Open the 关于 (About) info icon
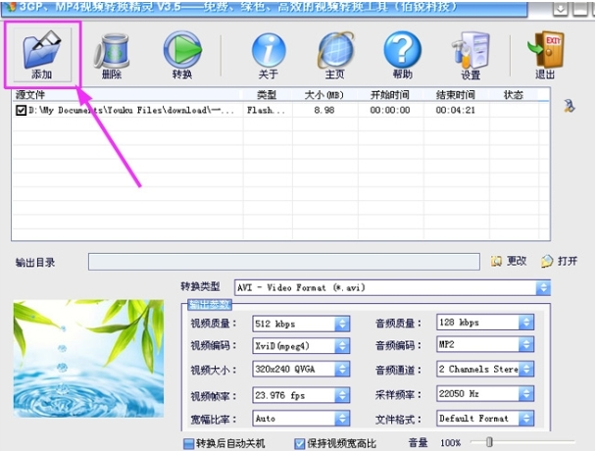 269,52
